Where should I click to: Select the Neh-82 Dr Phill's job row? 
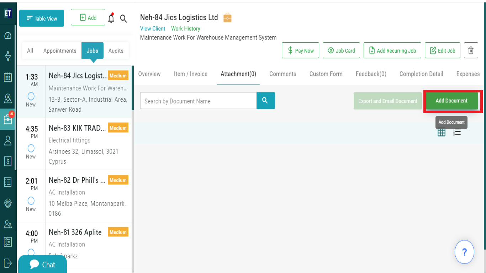coord(74,196)
